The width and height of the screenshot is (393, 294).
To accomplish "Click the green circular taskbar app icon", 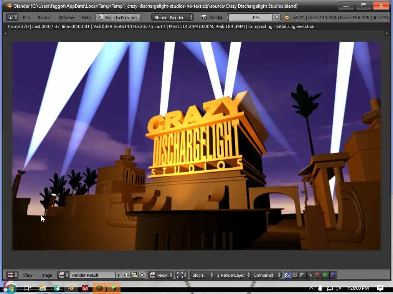I will [x=57, y=288].
